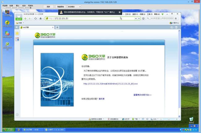Viewport: 201px width, 133px height.
Task: Select the Recycle Bin desktop icon
Action: click(x=191, y=120)
